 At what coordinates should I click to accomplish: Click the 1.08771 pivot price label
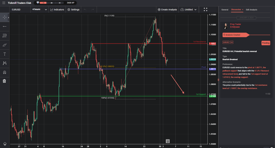[x=212, y=69]
